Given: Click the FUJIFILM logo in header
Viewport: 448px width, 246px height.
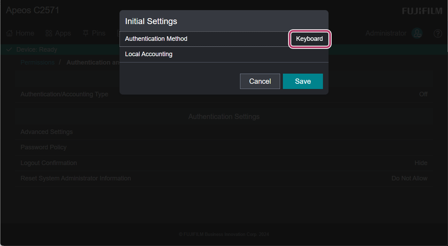Looking at the screenshot, I should coord(422,11).
